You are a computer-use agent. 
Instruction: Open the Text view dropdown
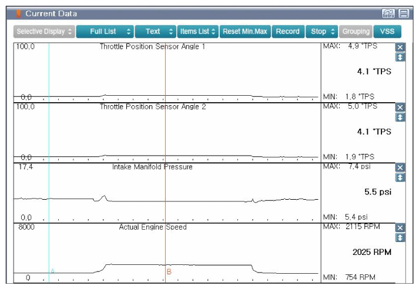coord(156,32)
